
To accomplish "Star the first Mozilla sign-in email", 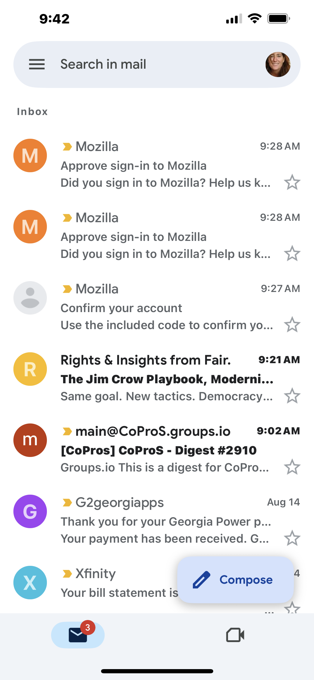I will pyautogui.click(x=292, y=183).
